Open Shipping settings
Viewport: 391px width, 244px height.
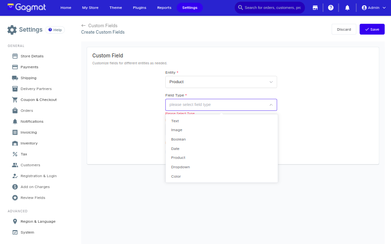coord(28,78)
